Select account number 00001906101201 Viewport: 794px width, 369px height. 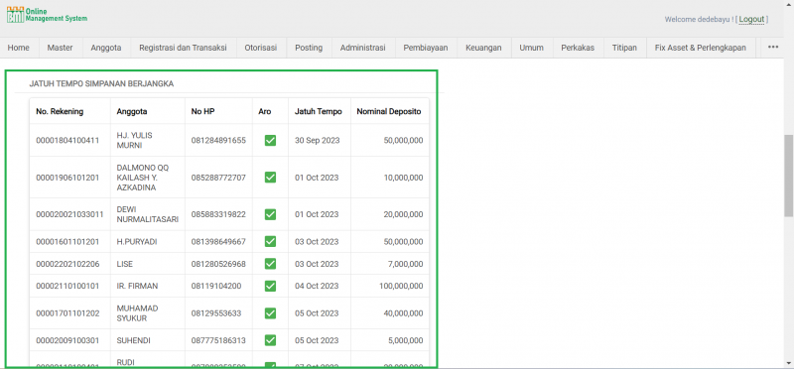pos(67,178)
